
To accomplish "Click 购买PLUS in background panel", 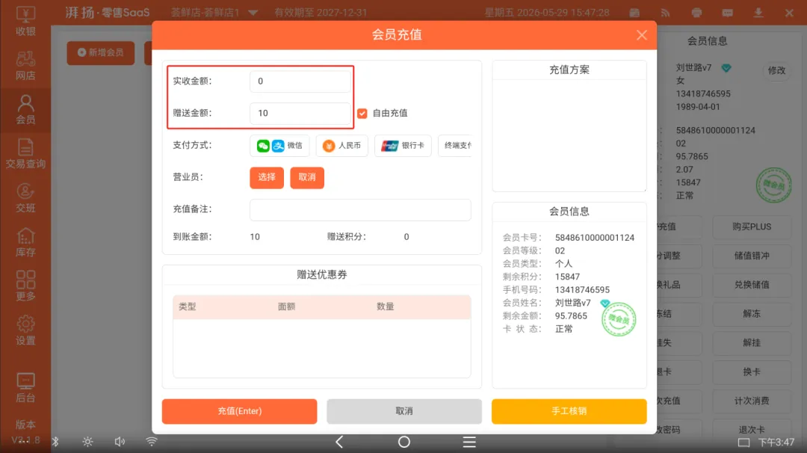I will point(752,227).
